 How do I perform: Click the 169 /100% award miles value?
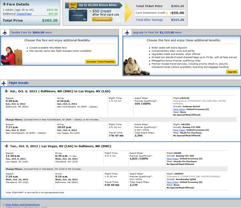(143, 104)
